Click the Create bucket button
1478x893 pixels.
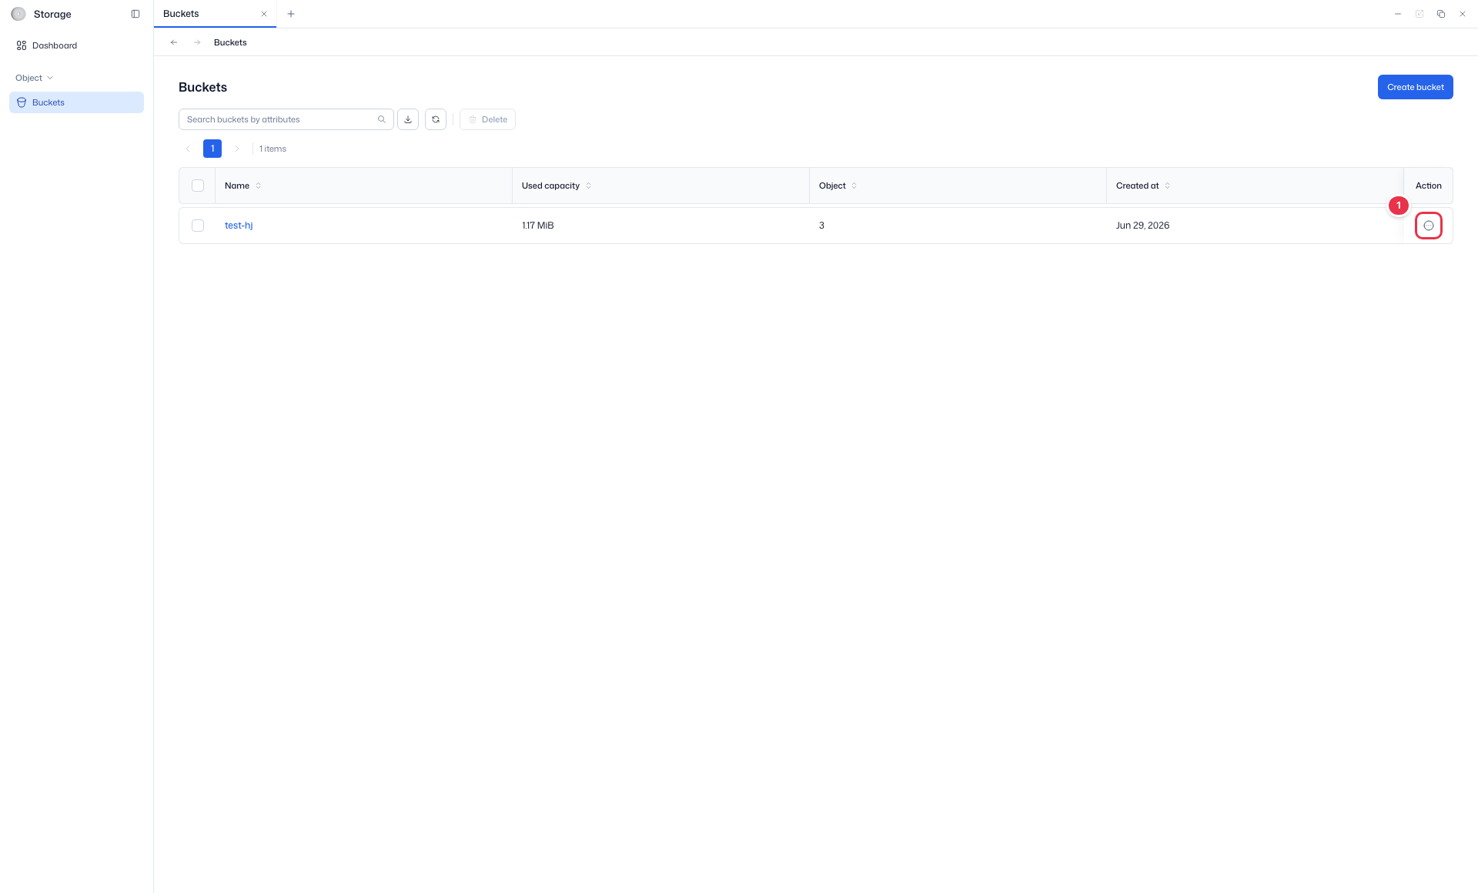[x=1415, y=87]
